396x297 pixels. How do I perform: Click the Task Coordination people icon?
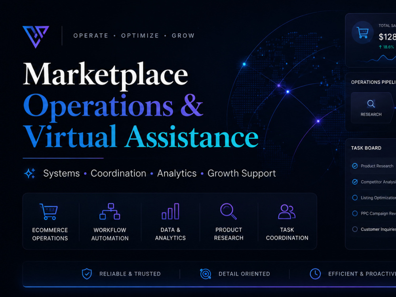(287, 211)
